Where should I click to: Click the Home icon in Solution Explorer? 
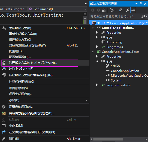[104, 10]
